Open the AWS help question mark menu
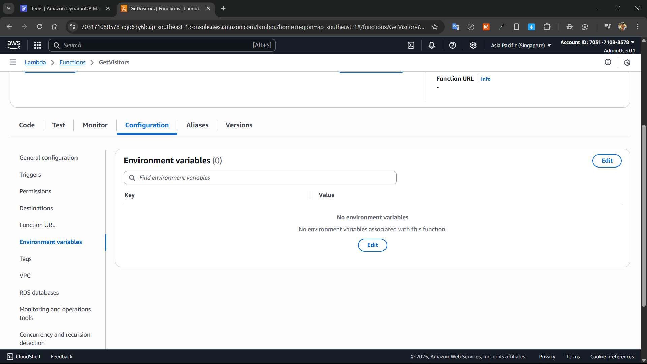This screenshot has height=364, width=647. coord(453,45)
